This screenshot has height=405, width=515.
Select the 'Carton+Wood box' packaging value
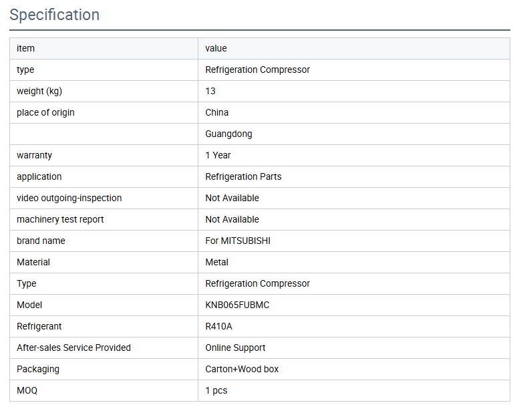[x=242, y=369]
